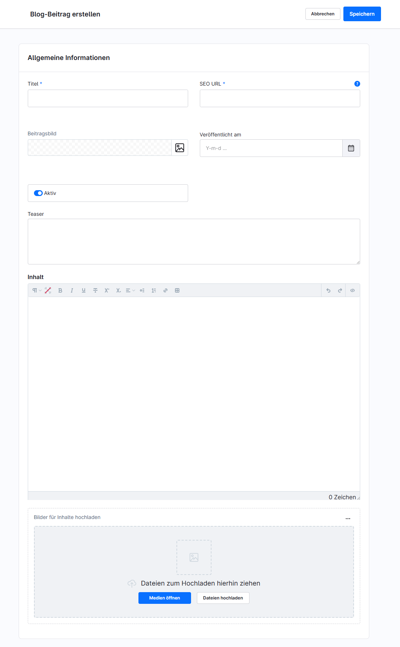Apply strikethrough to text

tap(95, 290)
